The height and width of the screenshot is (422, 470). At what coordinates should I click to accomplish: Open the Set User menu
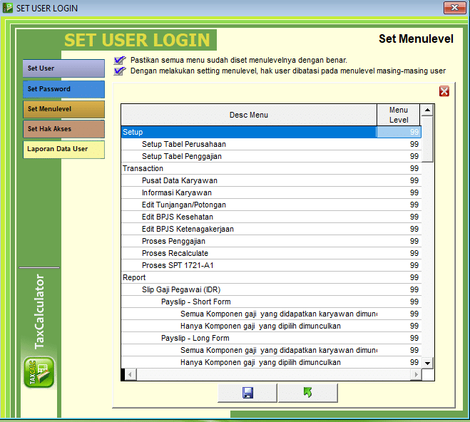(63, 68)
